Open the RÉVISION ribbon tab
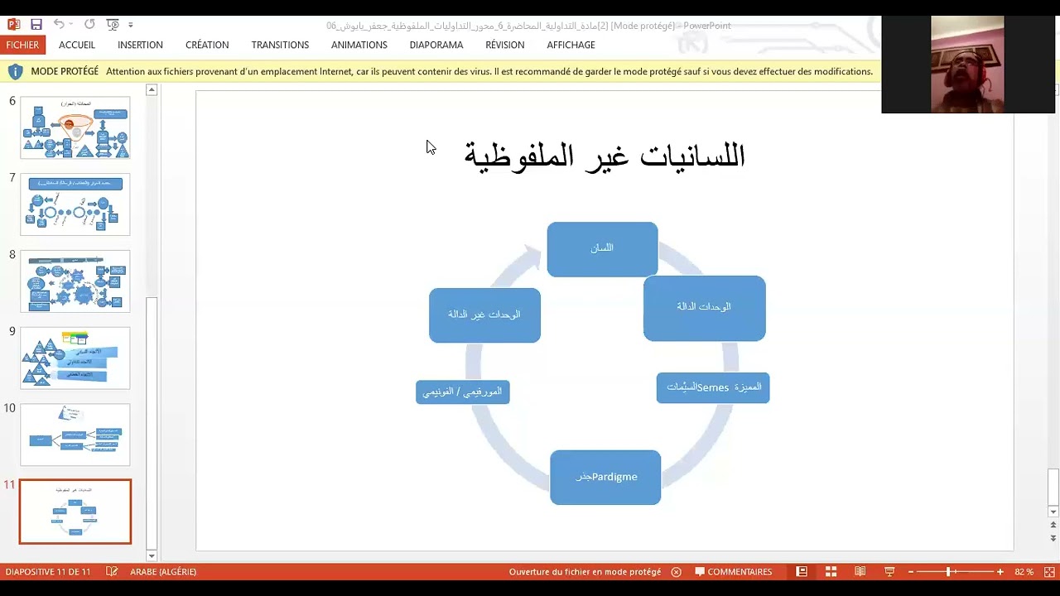Image resolution: width=1060 pixels, height=596 pixels. [505, 45]
